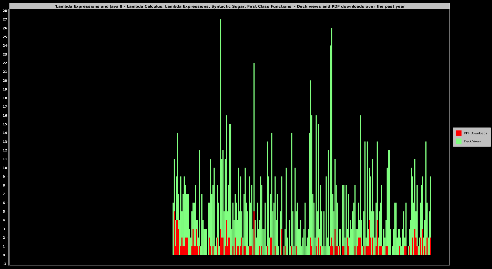
Task: Click y-axis label 25
Action: (x=5, y=37)
